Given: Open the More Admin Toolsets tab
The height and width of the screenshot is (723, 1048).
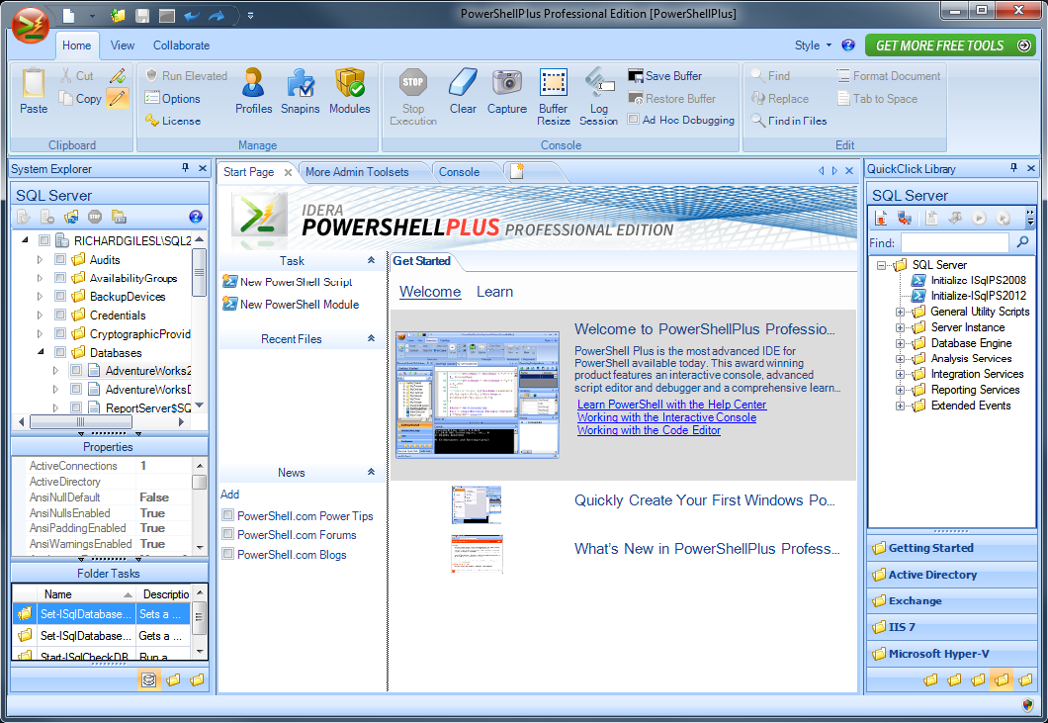Looking at the screenshot, I should (x=357, y=172).
